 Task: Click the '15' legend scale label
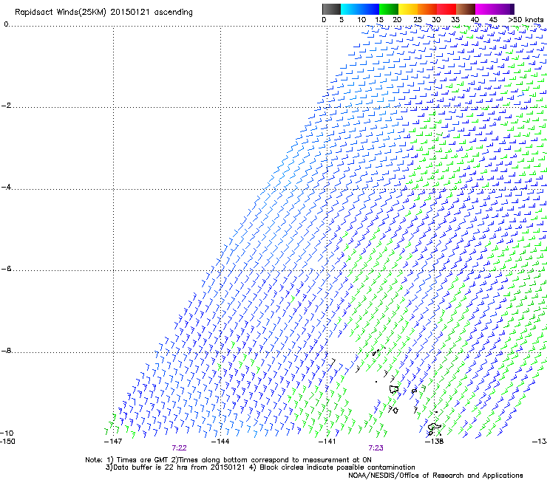[x=379, y=20]
